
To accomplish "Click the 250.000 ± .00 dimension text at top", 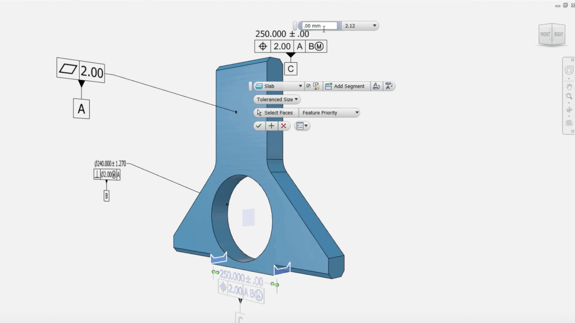I will coord(282,34).
